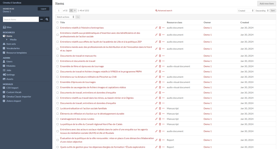Click the search magnifier button in sidebar

[47, 19]
